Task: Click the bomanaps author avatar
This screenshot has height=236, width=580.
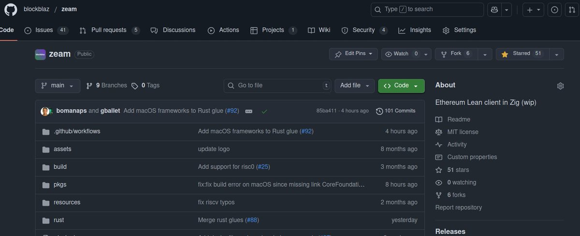Action: [x=45, y=111]
